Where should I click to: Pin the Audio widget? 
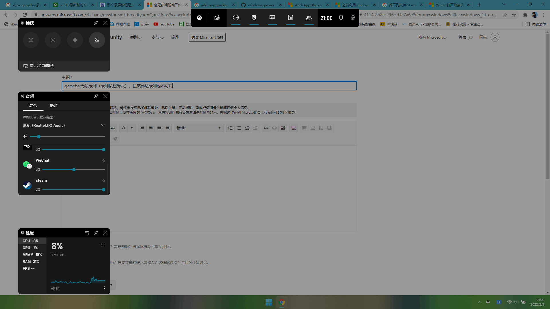(x=96, y=96)
